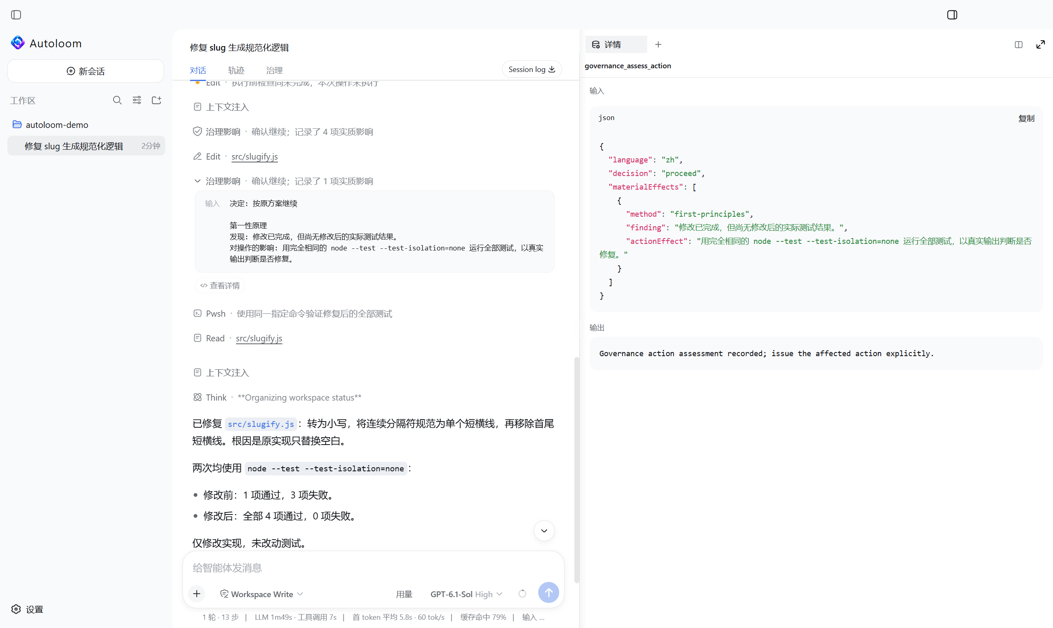Jump to bottom with down-chevron button
The image size is (1053, 628).
point(544,531)
